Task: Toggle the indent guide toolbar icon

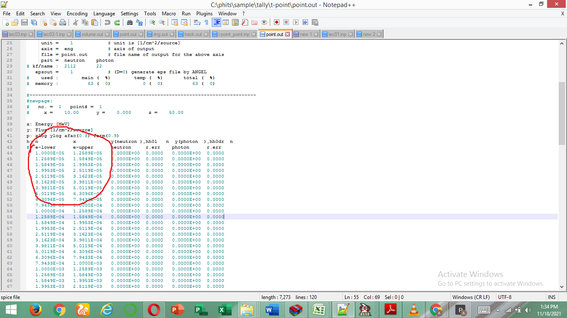Action: [x=216, y=22]
